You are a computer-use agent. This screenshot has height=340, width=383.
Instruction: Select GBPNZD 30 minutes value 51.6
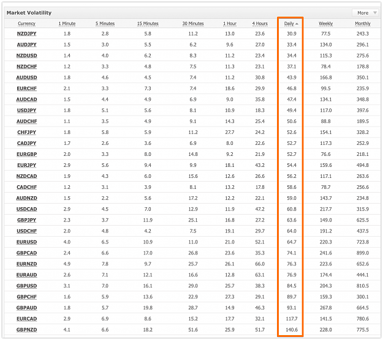(x=193, y=330)
